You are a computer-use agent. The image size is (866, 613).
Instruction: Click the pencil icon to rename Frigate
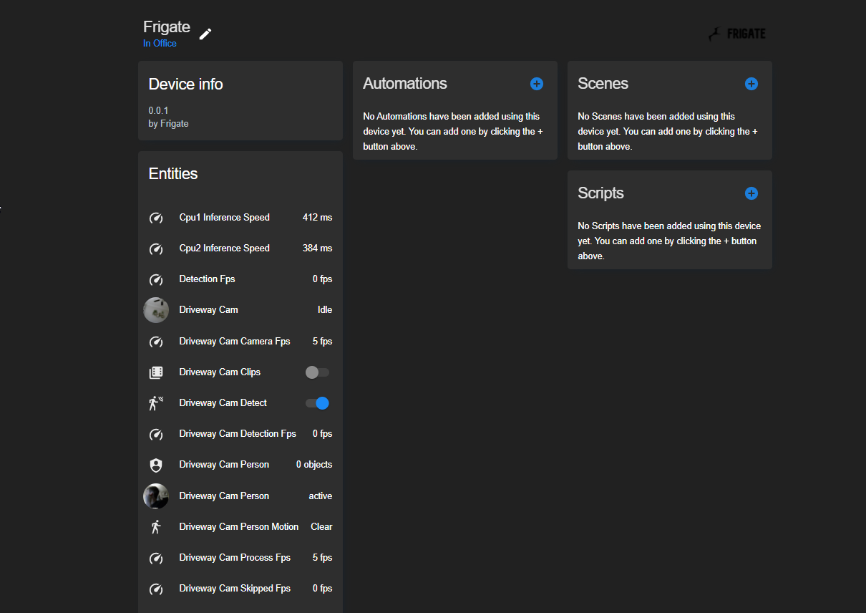click(205, 34)
